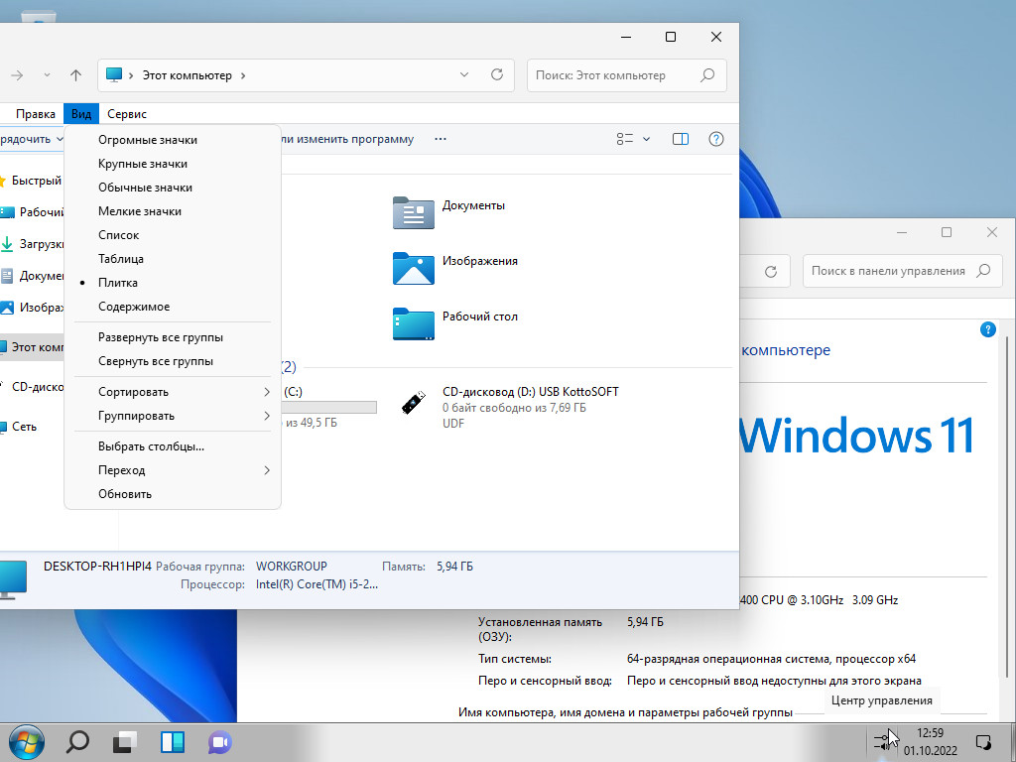Open the Правка menu
Screen dimensions: 1016x762
pos(36,114)
